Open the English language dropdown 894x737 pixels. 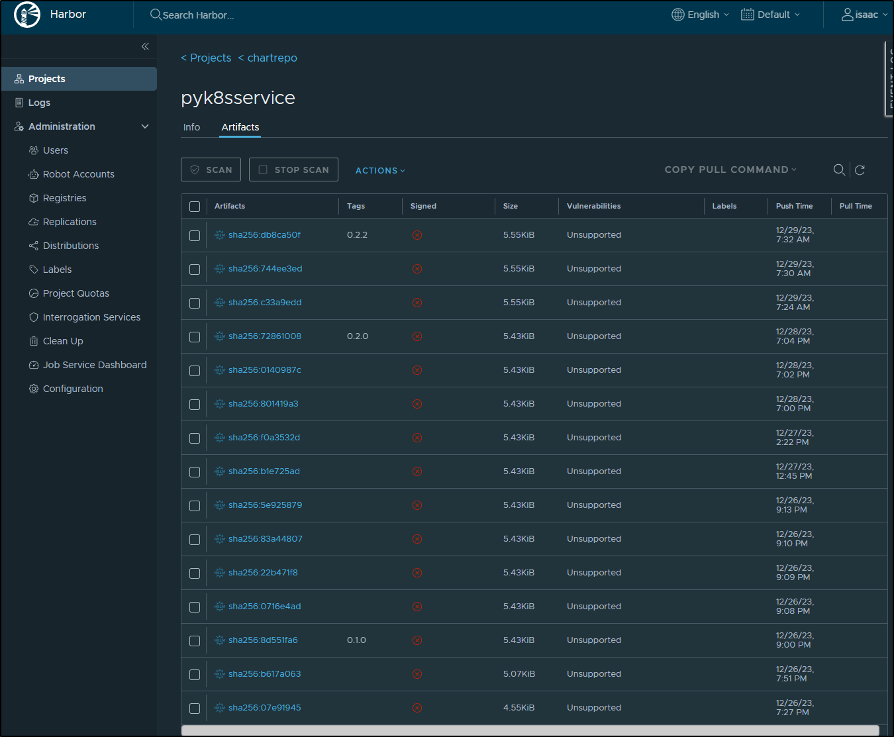701,15
